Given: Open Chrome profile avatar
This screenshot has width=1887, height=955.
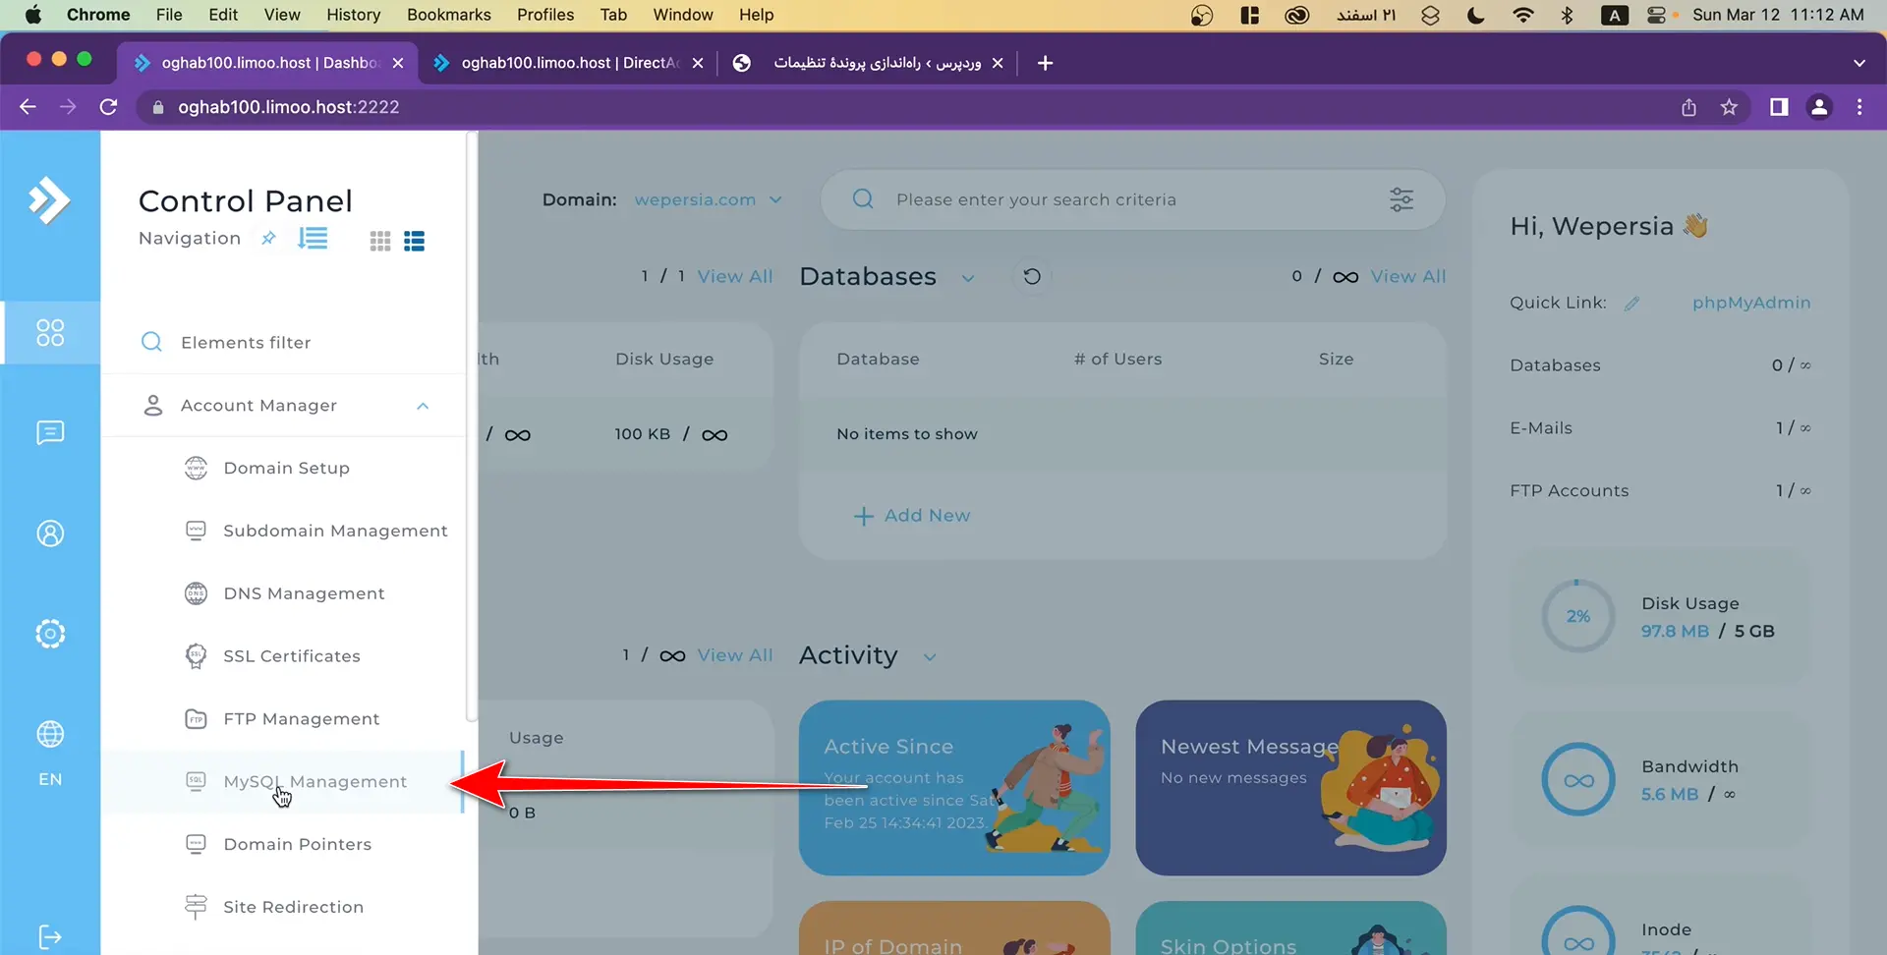Looking at the screenshot, I should [x=1819, y=107].
